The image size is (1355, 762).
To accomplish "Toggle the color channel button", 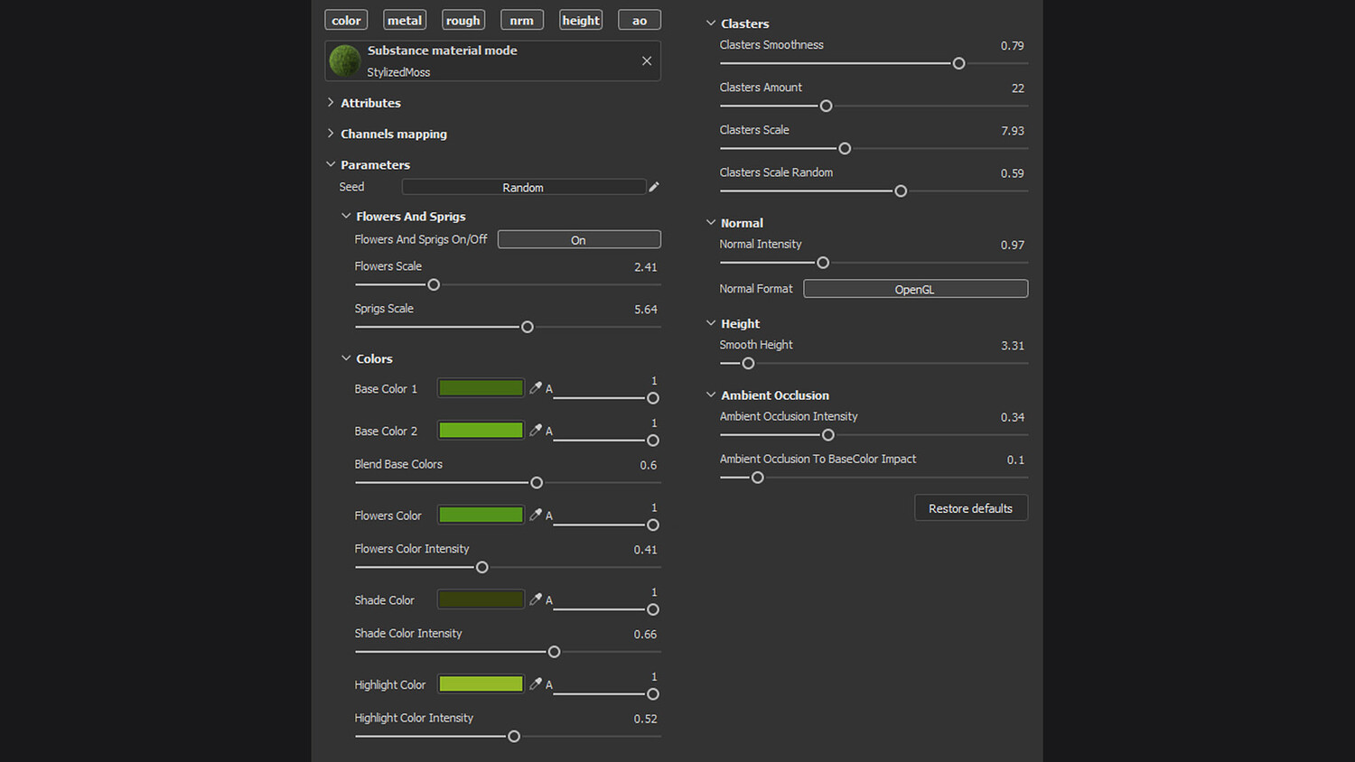I will 346,20.
